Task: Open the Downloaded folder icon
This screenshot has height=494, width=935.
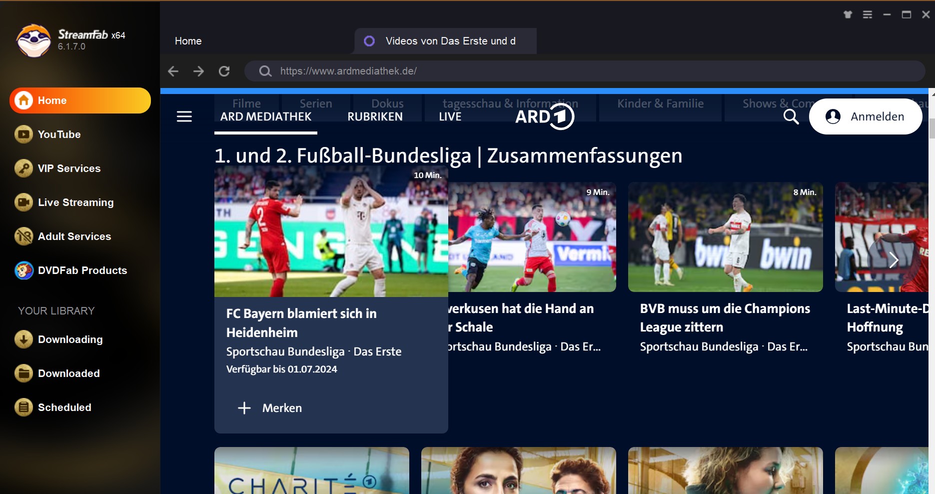Action: click(x=23, y=373)
